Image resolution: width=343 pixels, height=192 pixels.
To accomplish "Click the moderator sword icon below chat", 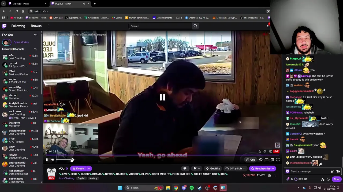I will (x=323, y=179).
